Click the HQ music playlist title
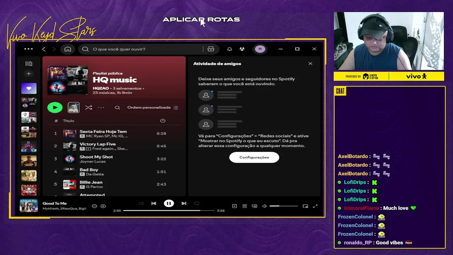 [115, 80]
